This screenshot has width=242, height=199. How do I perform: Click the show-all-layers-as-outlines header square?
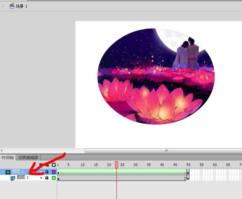54,165
